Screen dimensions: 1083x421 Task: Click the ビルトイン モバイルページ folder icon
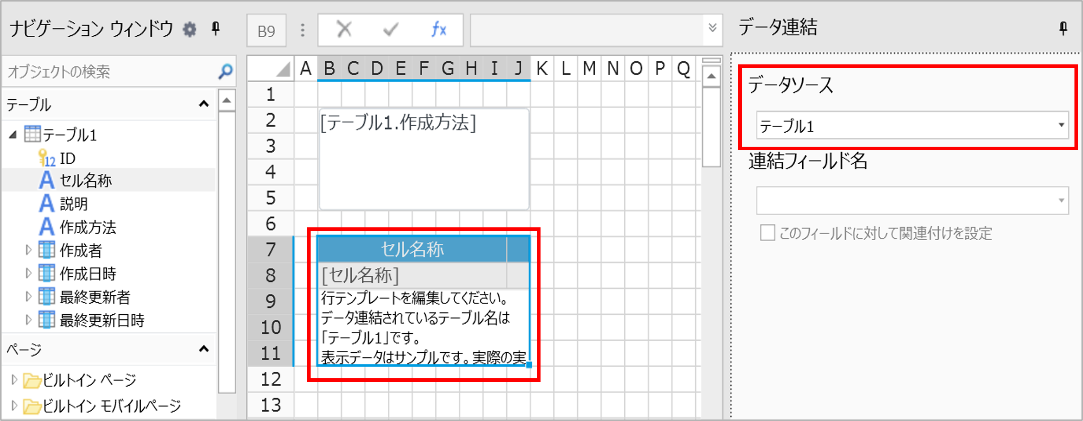coord(32,406)
